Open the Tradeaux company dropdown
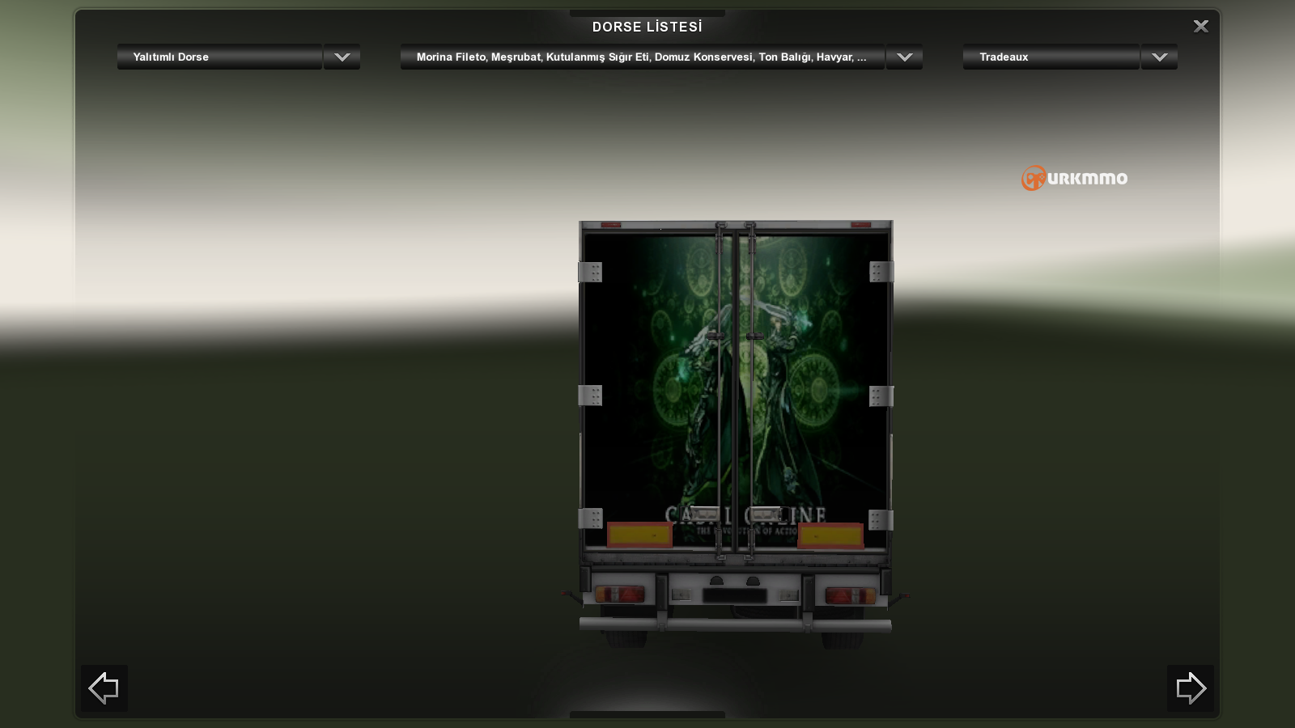1295x728 pixels. [1051, 57]
